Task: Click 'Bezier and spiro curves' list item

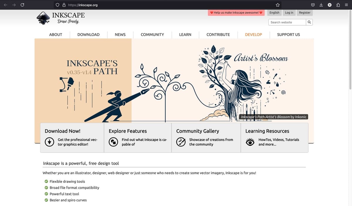Action: pos(68,200)
